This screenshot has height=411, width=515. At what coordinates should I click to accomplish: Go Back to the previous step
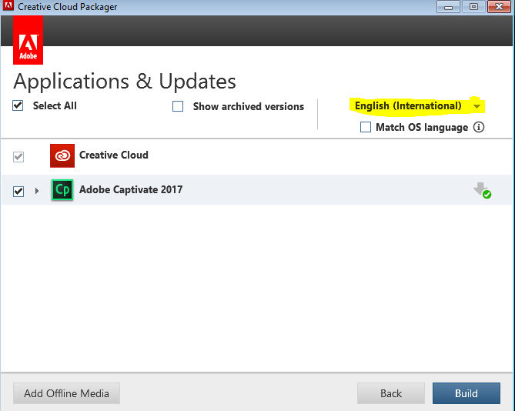point(391,393)
